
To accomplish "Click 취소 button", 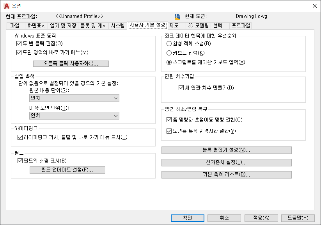I will [224, 218].
